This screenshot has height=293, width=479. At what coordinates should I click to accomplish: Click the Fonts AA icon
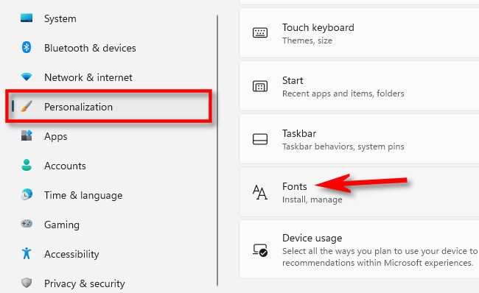260,192
